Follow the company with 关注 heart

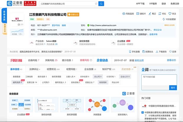[x=172, y=14]
